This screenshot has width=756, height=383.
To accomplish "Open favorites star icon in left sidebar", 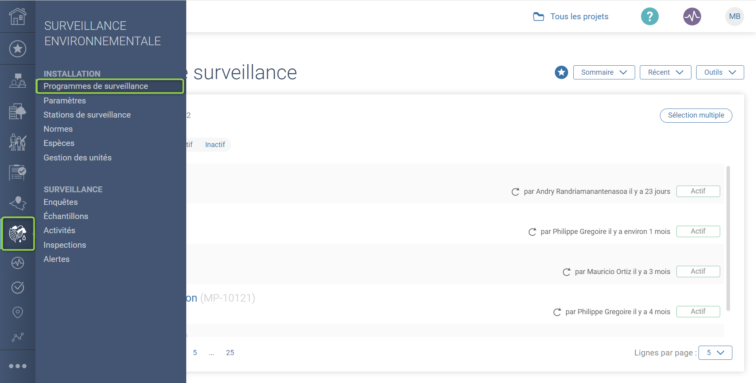I will click(x=18, y=49).
